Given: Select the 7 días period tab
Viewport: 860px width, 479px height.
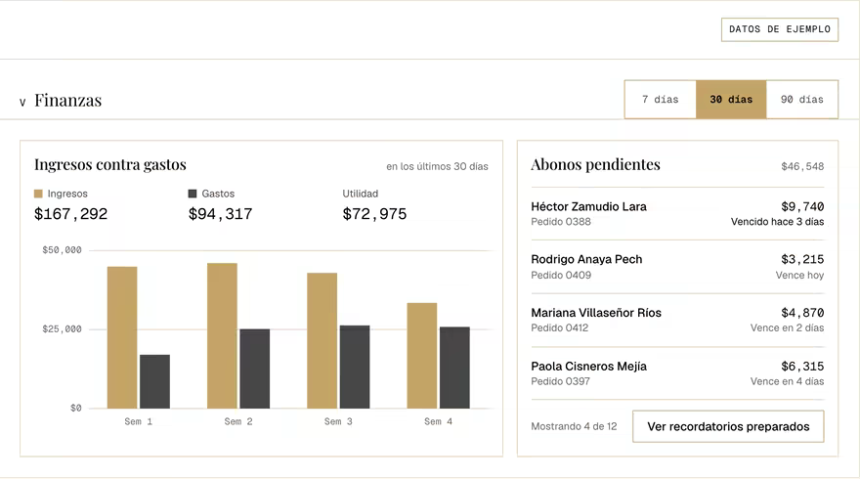Looking at the screenshot, I should click(x=661, y=100).
